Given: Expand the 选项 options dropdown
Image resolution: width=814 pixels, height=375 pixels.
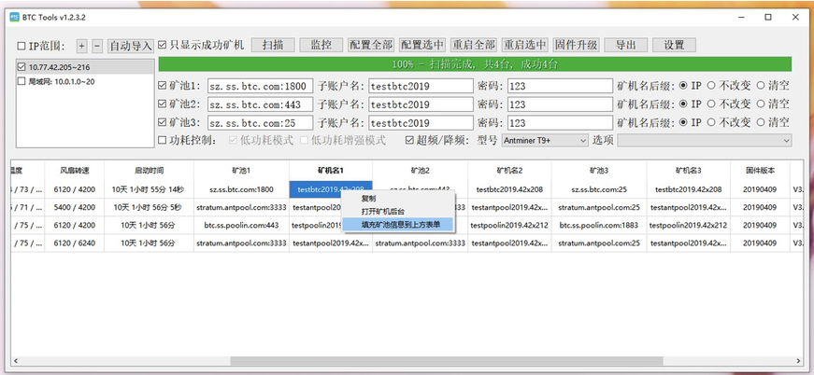Looking at the screenshot, I should pos(705,140).
